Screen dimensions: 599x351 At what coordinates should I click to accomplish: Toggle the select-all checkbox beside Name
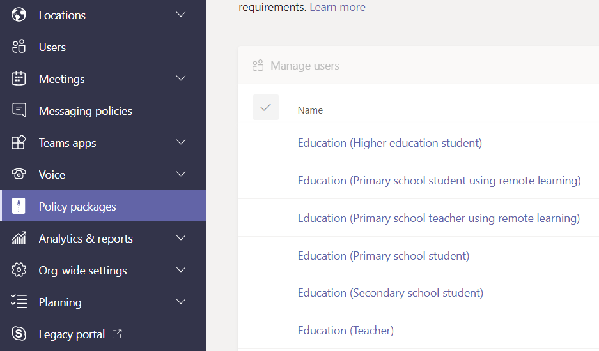click(265, 107)
